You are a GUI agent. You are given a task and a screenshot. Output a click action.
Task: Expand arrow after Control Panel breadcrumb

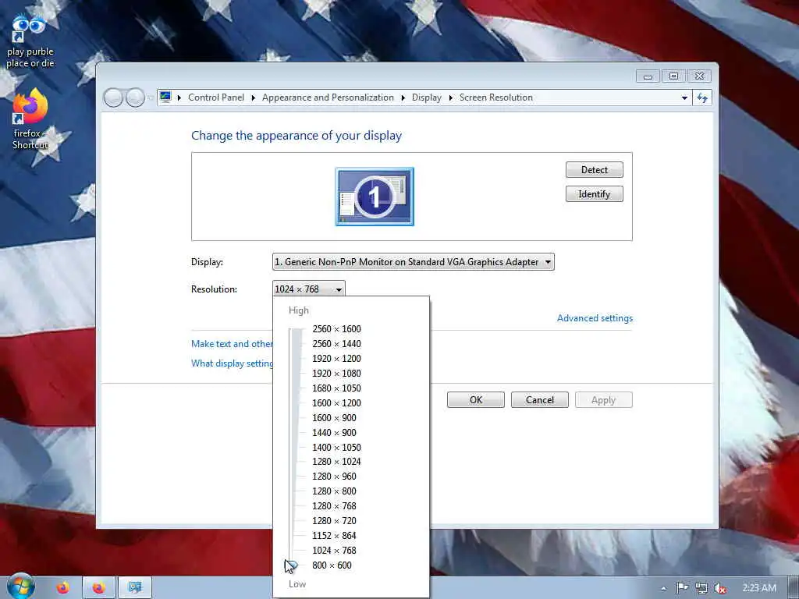pos(254,97)
